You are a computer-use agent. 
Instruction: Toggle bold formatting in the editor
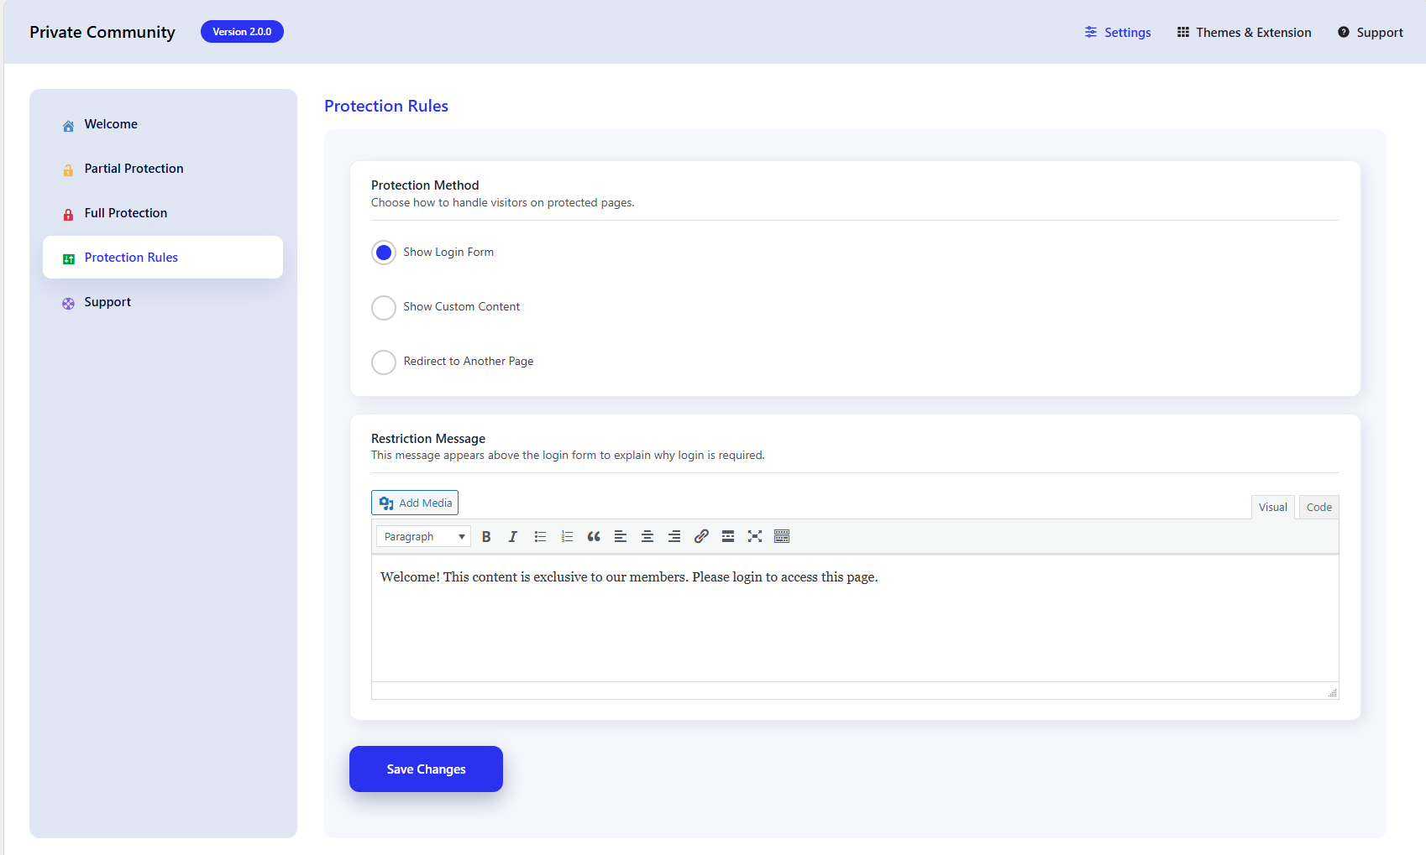(x=486, y=537)
